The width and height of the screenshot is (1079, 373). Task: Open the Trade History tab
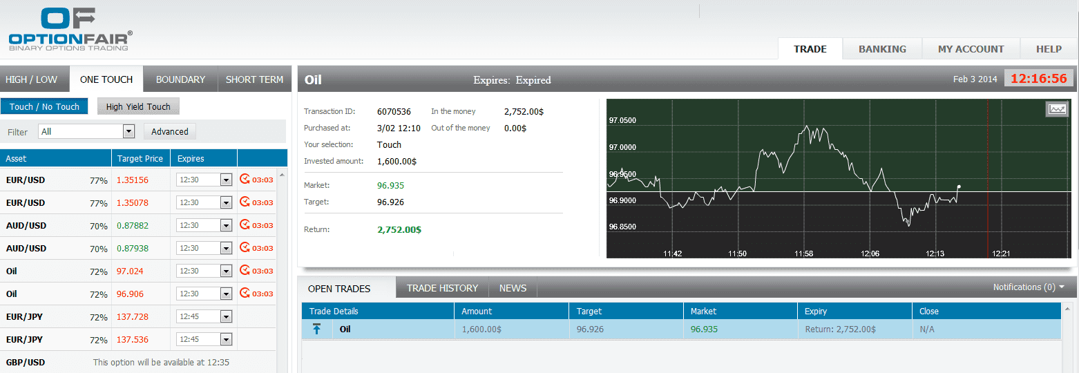pyautogui.click(x=442, y=288)
